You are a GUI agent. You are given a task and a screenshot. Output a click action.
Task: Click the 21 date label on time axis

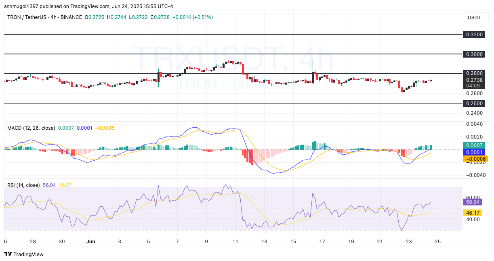[380, 241]
